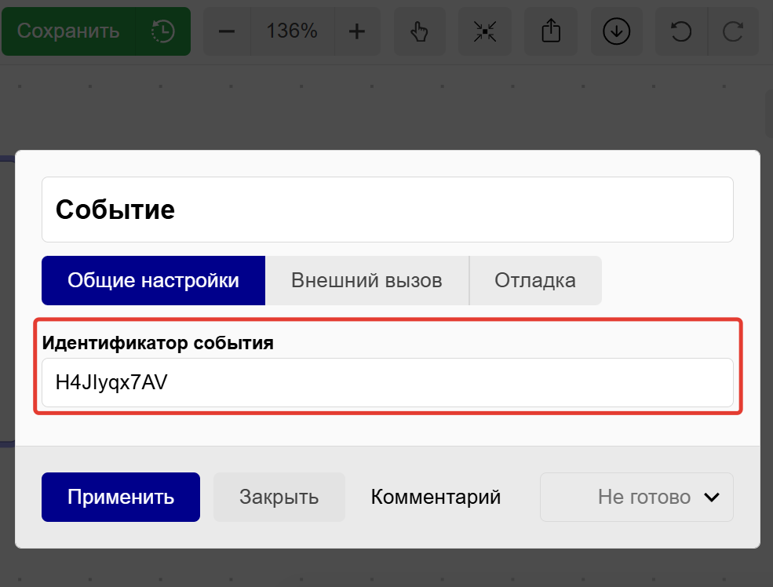The image size is (773, 587).
Task: Undo the last action
Action: [681, 31]
